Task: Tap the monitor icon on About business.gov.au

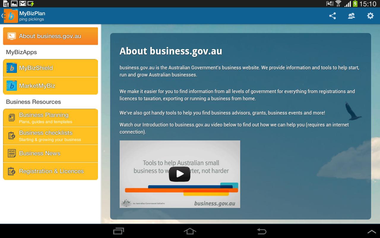Action: pyautogui.click(x=11, y=36)
